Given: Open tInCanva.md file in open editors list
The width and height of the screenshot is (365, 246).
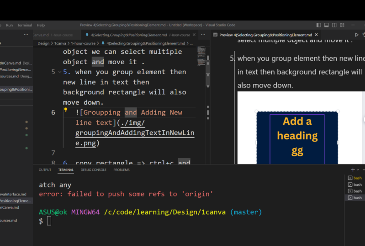Looking at the screenshot, I should point(16,63).
